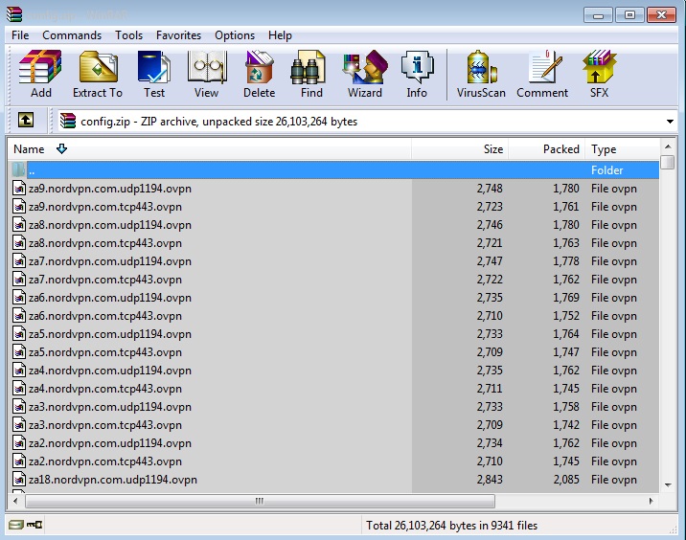Sort by the Type column header
The height and width of the screenshot is (540, 686).
(x=622, y=149)
